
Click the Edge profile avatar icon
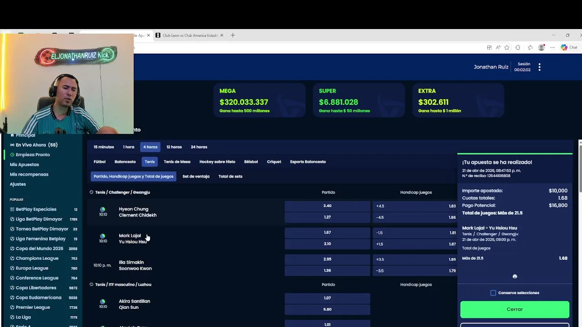click(541, 47)
